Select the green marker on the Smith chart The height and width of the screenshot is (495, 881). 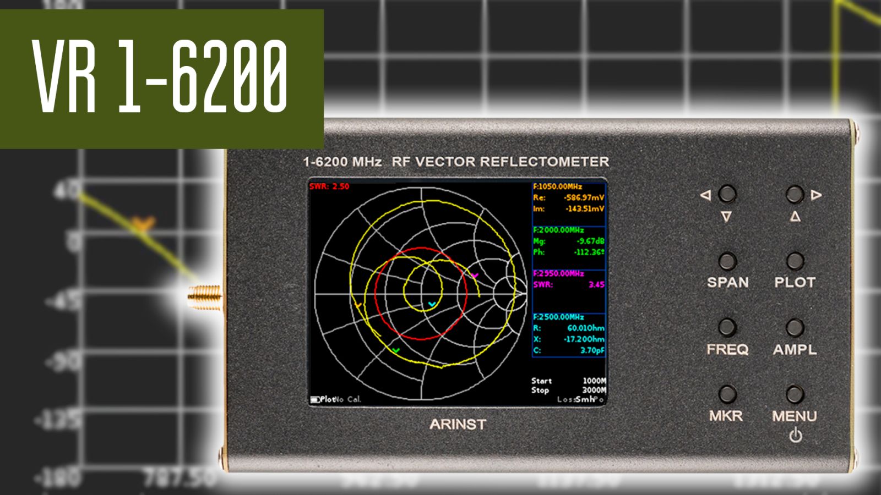coord(395,350)
